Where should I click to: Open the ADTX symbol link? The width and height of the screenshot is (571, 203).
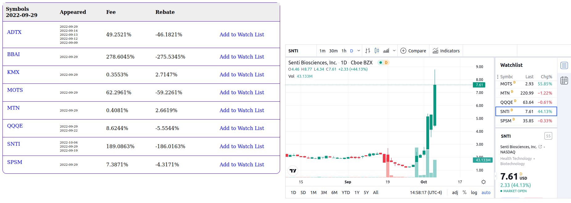(x=14, y=32)
